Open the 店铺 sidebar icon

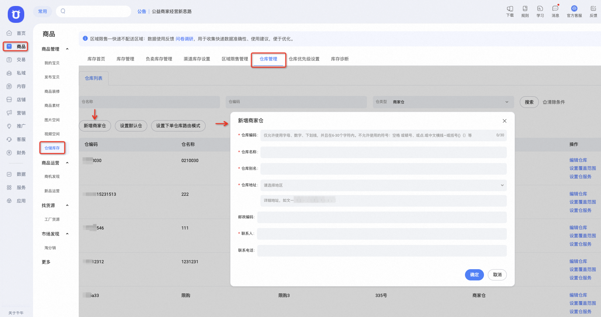tap(9, 99)
